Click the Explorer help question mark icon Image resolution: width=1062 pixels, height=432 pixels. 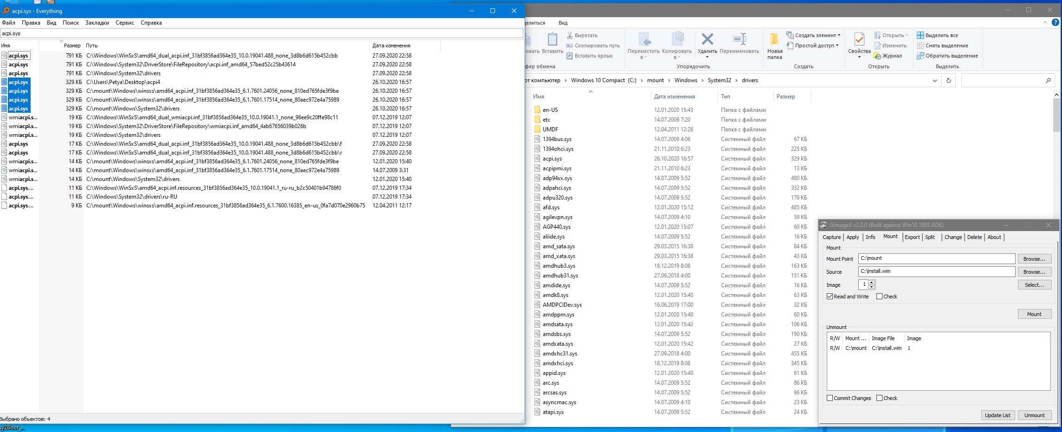point(1055,22)
